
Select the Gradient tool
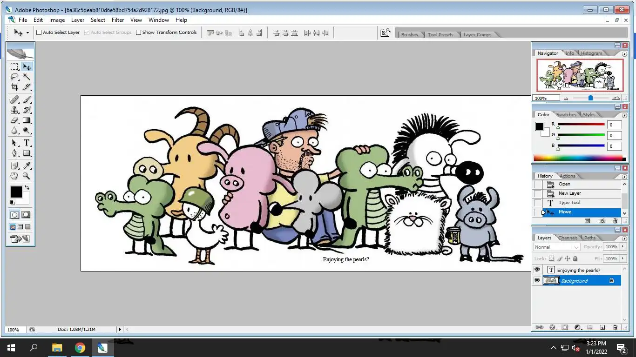[27, 120]
